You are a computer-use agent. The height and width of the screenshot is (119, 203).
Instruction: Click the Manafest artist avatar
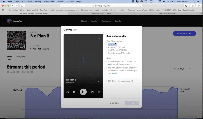coord(9,21)
